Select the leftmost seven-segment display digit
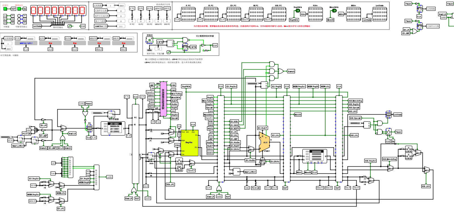Viewport: 454px width, 217px height. point(34,11)
